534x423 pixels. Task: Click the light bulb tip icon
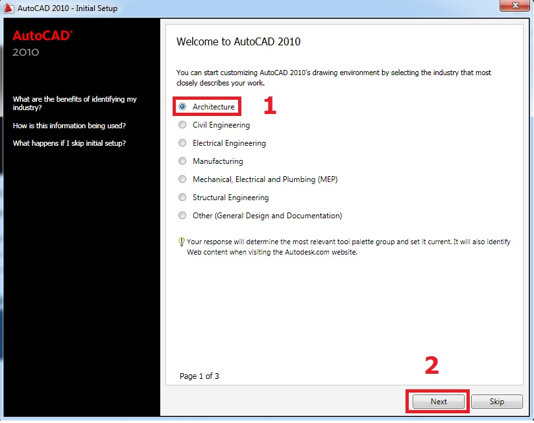click(181, 242)
